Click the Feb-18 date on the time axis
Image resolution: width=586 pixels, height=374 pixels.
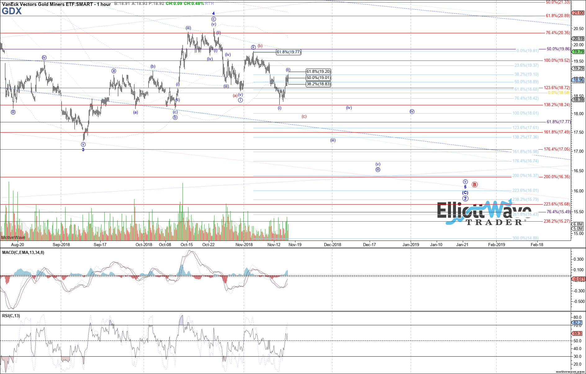[537, 245]
